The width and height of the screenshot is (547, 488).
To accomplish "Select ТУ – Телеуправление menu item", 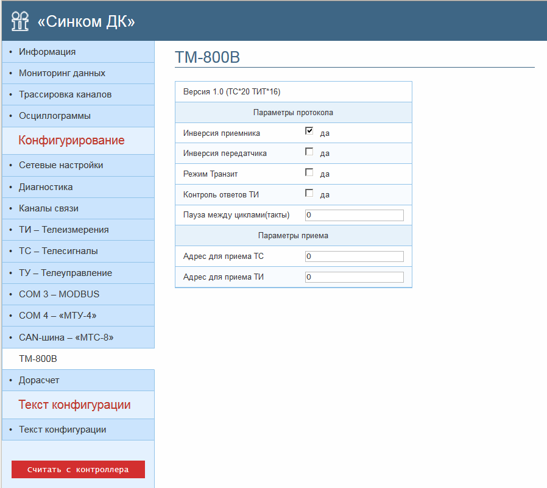I will tap(65, 273).
